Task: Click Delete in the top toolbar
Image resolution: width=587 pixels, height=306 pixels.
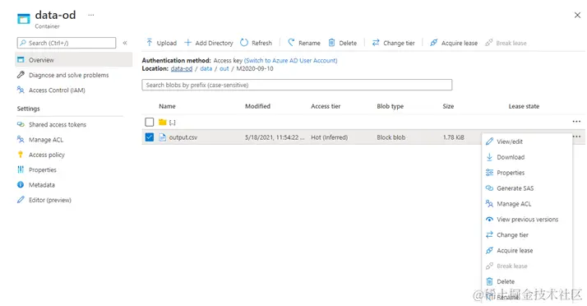Action: tap(343, 43)
